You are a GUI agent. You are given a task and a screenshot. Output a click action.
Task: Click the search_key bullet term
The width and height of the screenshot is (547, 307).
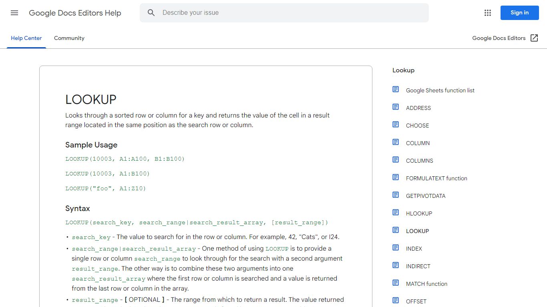(91, 237)
